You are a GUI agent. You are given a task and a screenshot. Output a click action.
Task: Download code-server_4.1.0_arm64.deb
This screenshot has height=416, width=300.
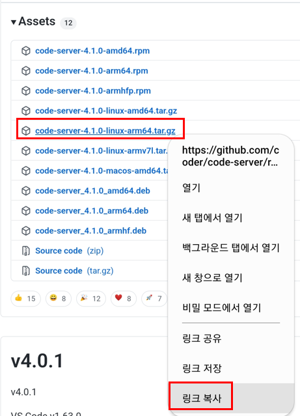[x=92, y=211]
